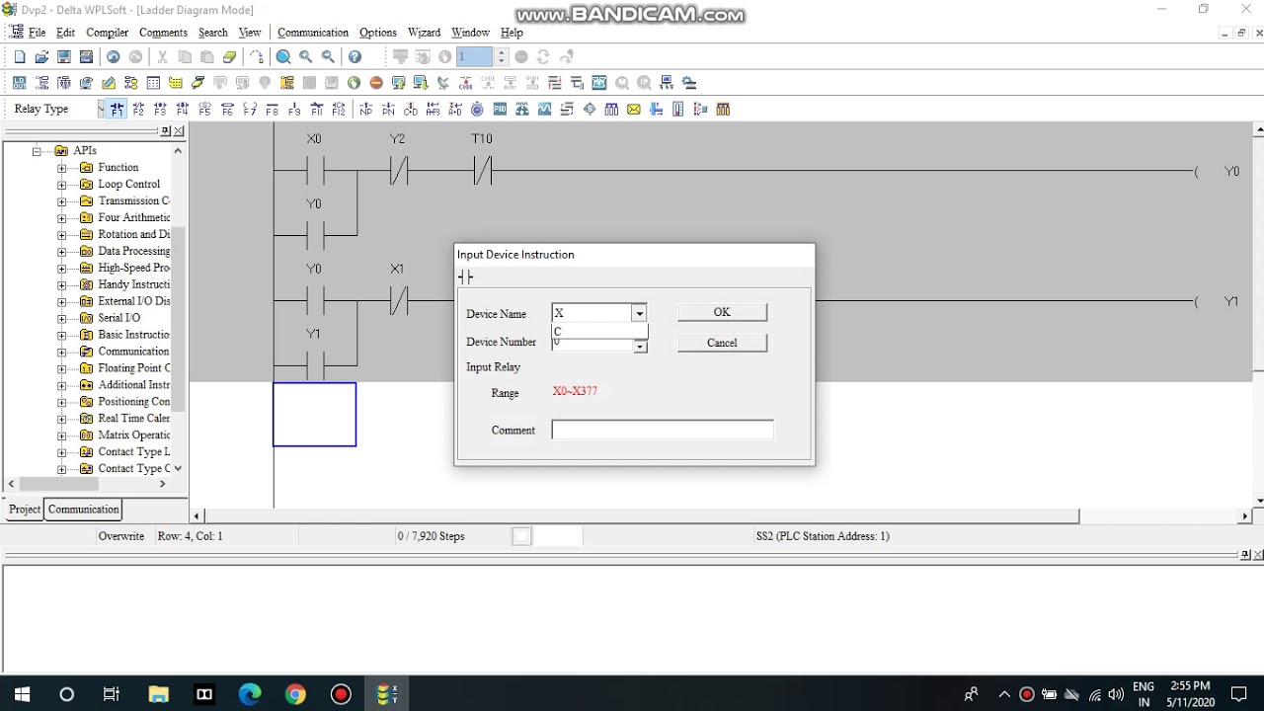
Task: Select the F3 rising-edge contact tool
Action: [160, 110]
